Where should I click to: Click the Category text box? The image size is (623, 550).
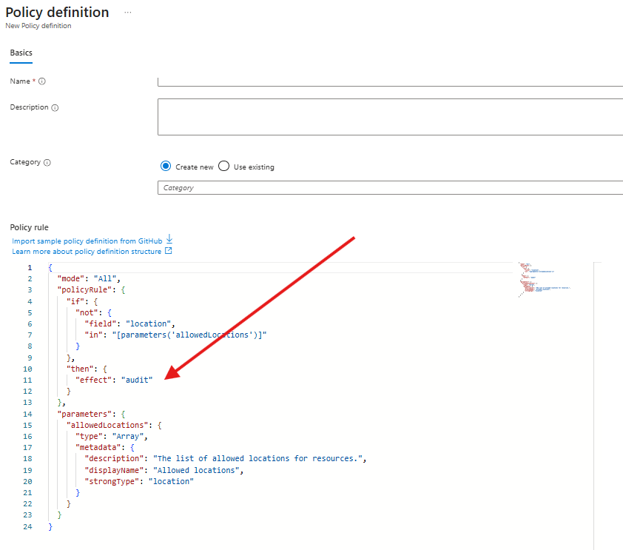tap(390, 188)
